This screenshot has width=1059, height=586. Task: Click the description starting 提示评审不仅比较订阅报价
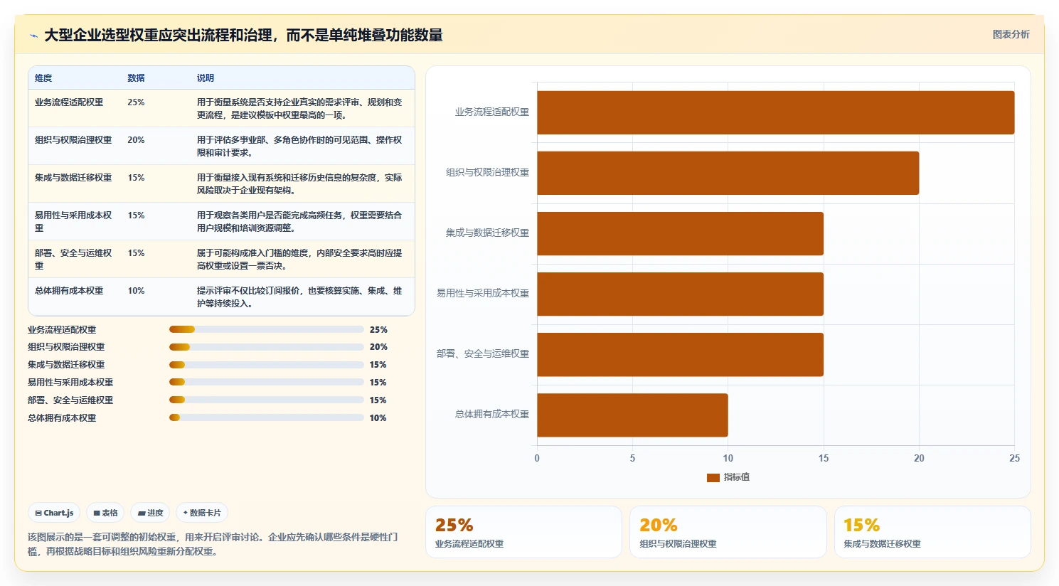click(299, 297)
